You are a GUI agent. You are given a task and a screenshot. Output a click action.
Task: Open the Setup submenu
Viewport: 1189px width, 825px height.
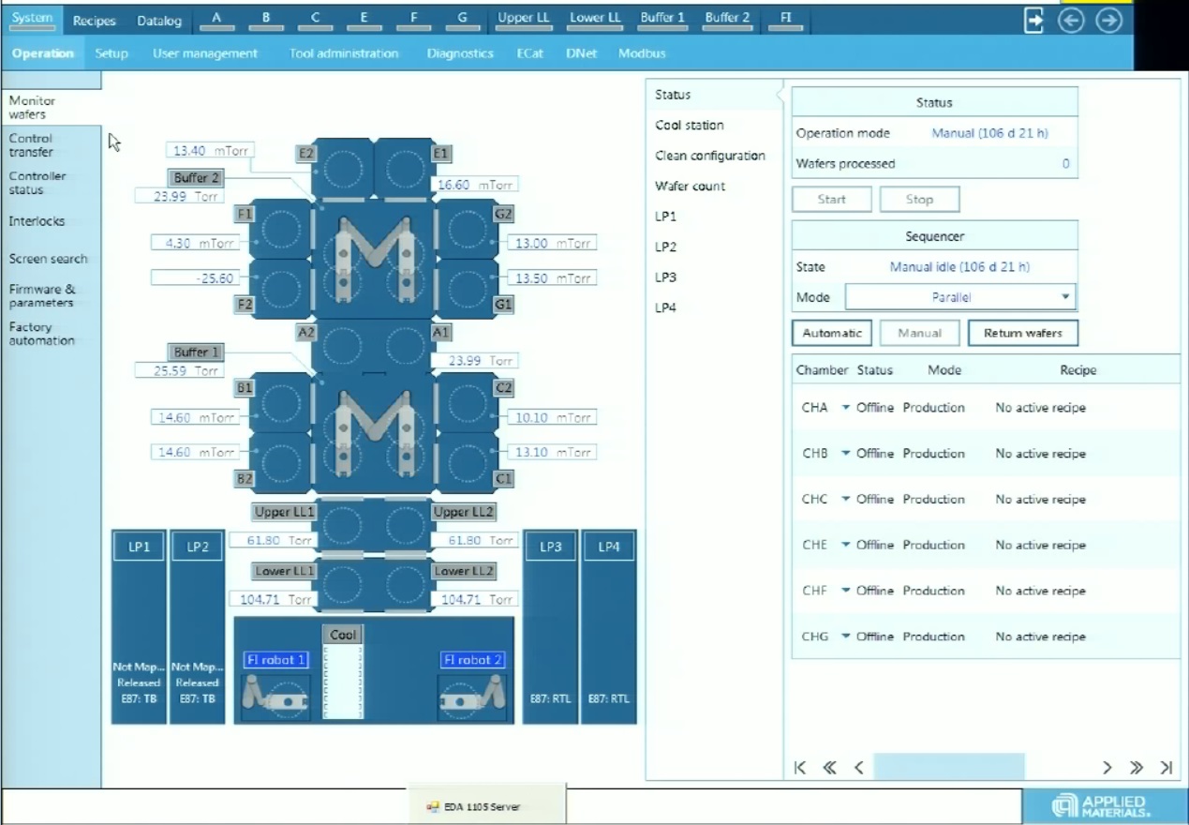coord(111,53)
